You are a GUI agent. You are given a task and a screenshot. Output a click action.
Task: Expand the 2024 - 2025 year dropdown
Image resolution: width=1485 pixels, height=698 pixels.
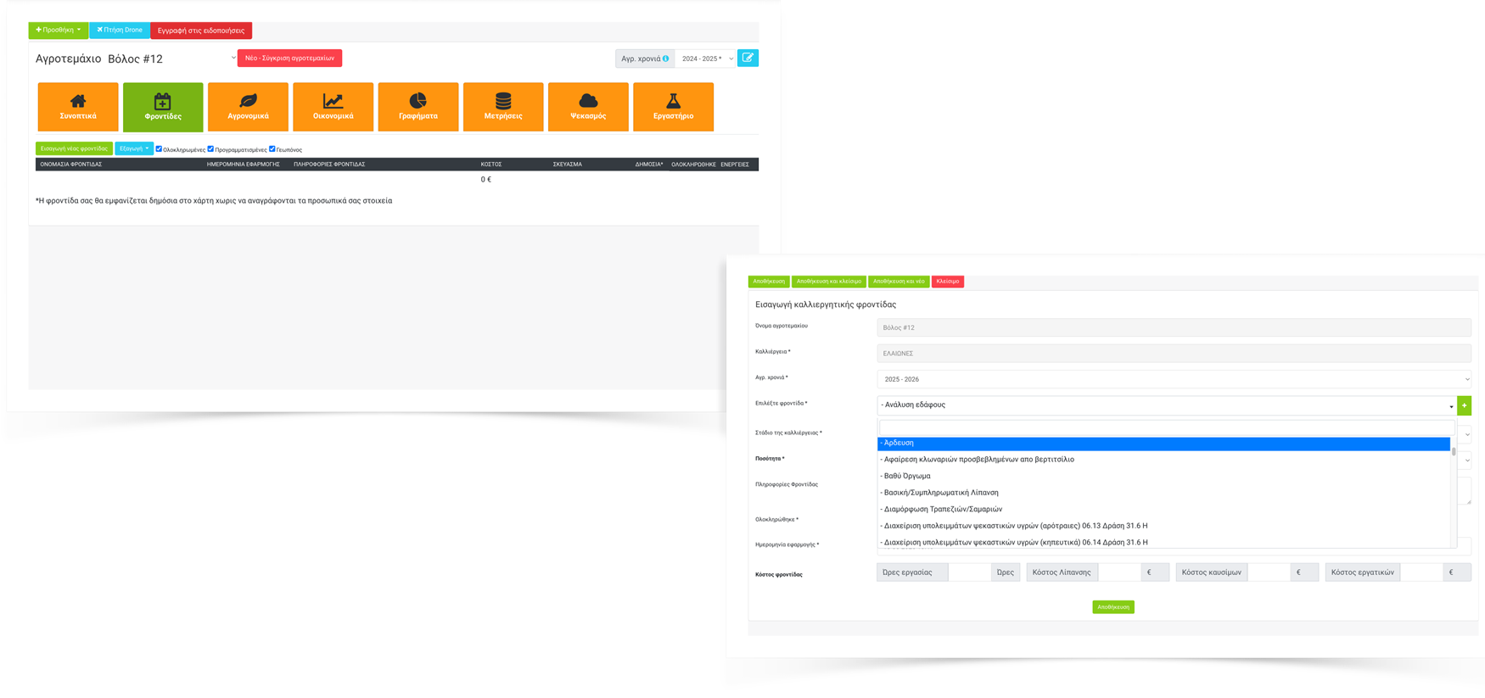point(707,59)
